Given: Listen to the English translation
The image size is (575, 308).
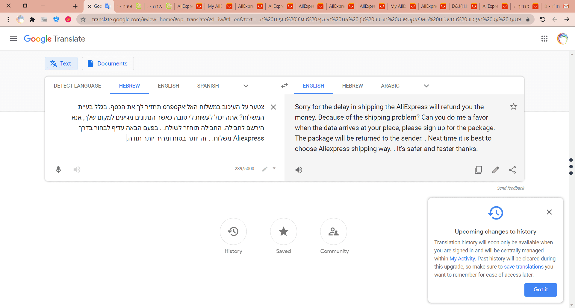Looking at the screenshot, I should point(299,170).
